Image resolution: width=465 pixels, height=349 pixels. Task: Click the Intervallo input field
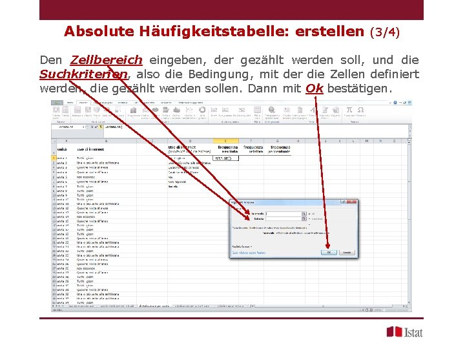point(284,214)
